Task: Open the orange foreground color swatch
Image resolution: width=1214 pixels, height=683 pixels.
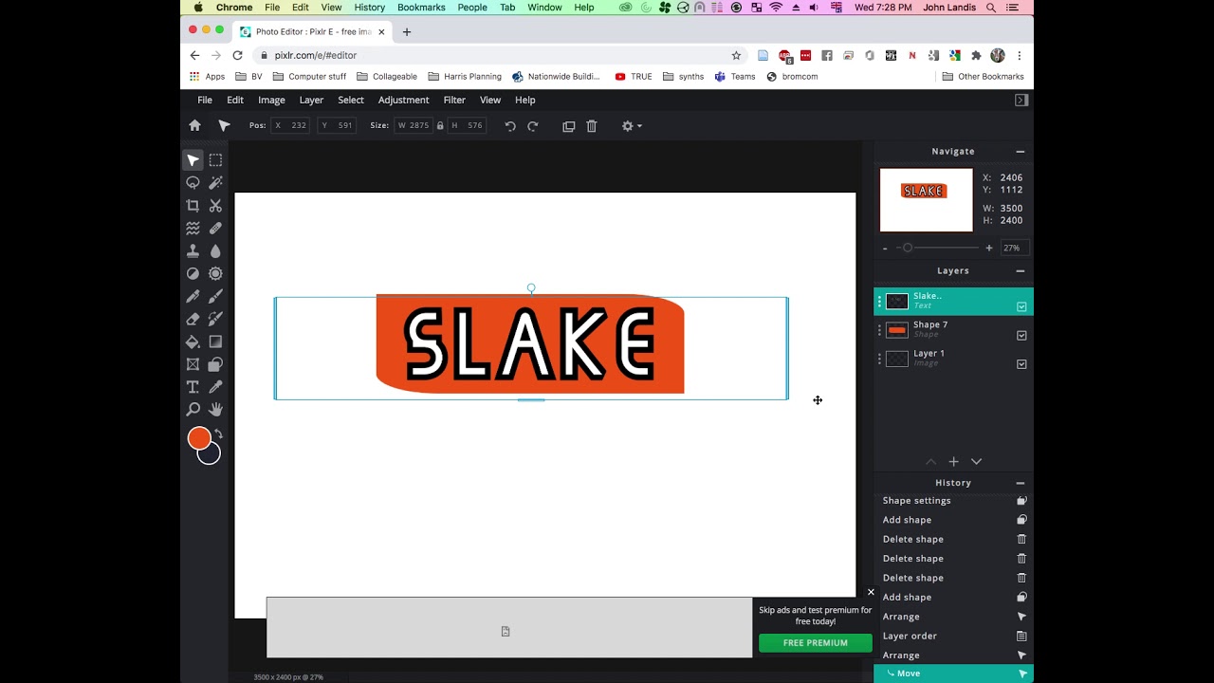Action: (x=198, y=438)
